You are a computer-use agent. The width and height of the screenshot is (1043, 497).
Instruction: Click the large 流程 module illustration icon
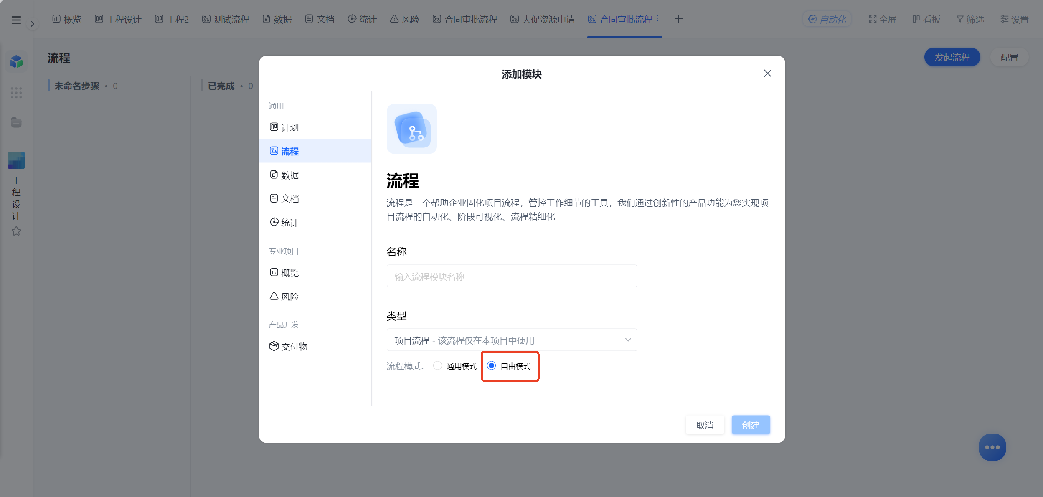pos(412,129)
